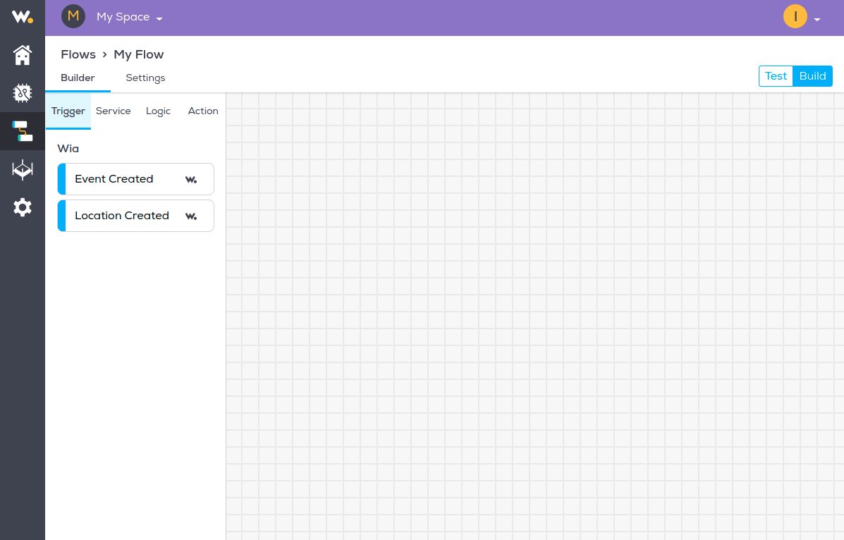Screen dimensions: 844x540
Task: Select the Event Created trigger node
Action: click(x=135, y=179)
